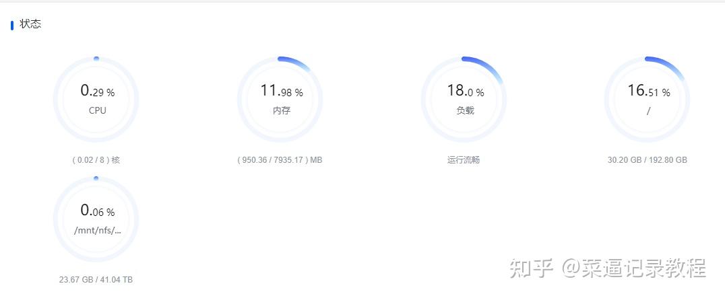Click the 16.51 % disk value
This screenshot has width=725, height=298.
coord(648,90)
